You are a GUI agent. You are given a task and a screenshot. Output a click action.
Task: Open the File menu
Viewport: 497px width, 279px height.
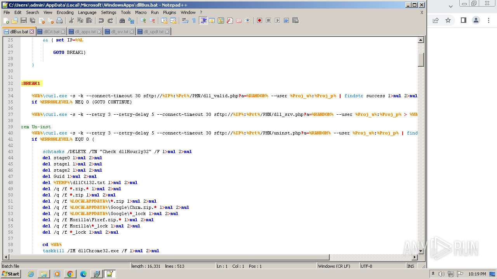point(7,12)
